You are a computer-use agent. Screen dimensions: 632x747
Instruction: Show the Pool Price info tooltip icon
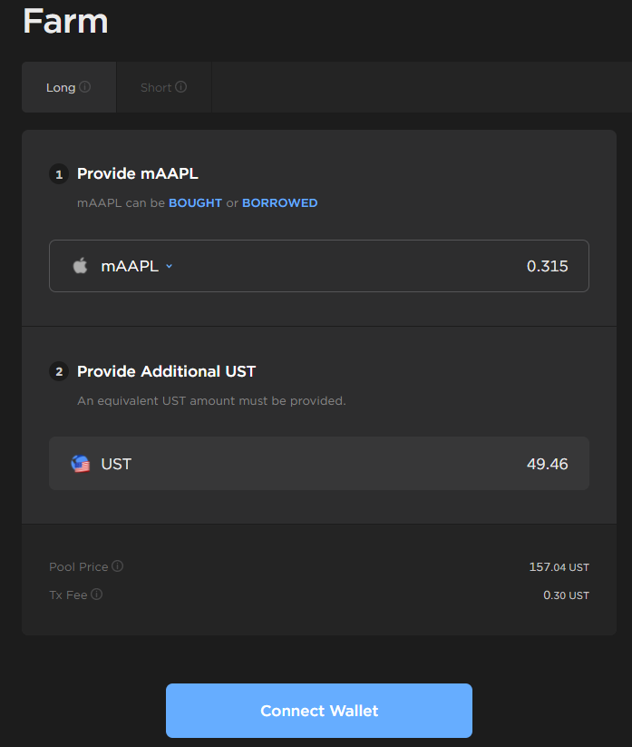coord(118,566)
